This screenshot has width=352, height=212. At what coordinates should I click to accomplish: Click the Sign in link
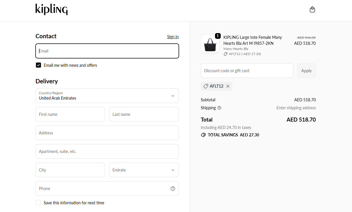tap(173, 37)
